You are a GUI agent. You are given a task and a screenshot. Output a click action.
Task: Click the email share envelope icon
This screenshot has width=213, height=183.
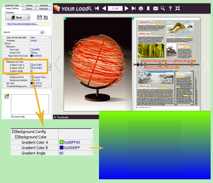(x=155, y=8)
